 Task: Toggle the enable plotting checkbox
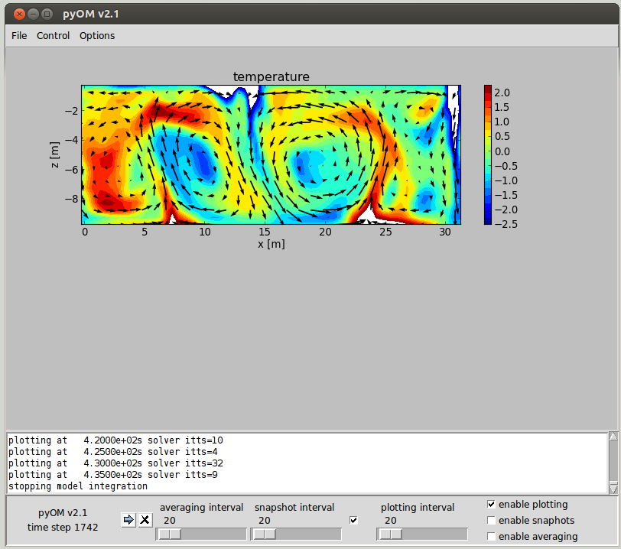(x=491, y=505)
